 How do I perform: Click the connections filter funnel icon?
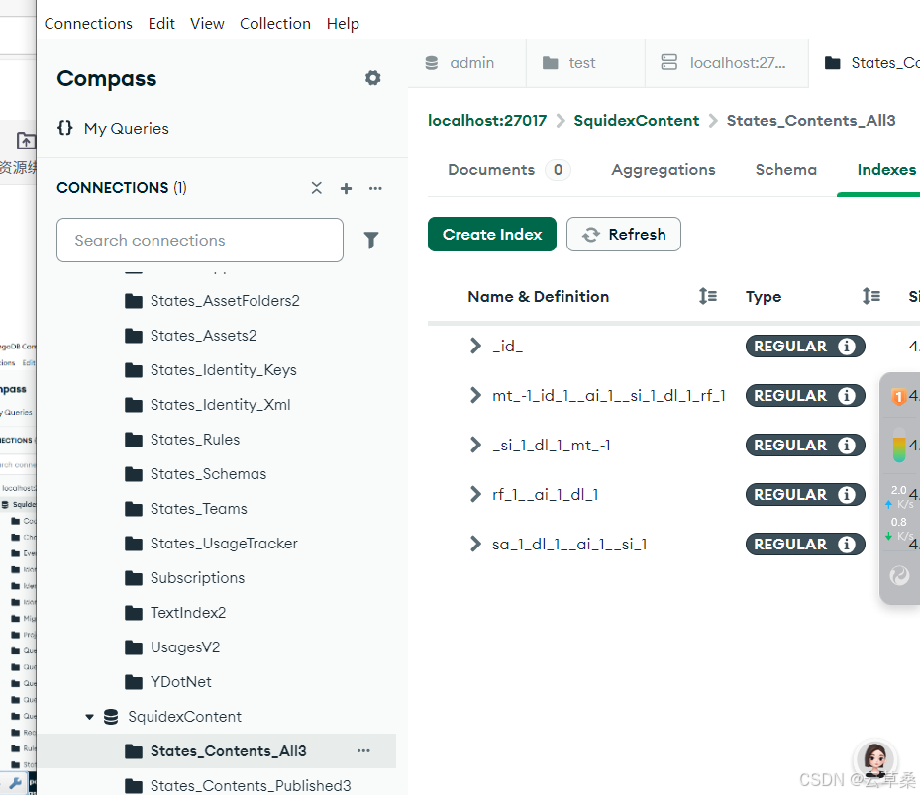click(370, 240)
